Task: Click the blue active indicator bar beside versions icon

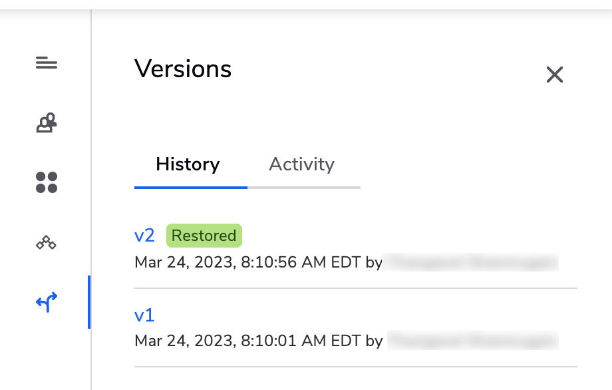Action: (x=89, y=302)
